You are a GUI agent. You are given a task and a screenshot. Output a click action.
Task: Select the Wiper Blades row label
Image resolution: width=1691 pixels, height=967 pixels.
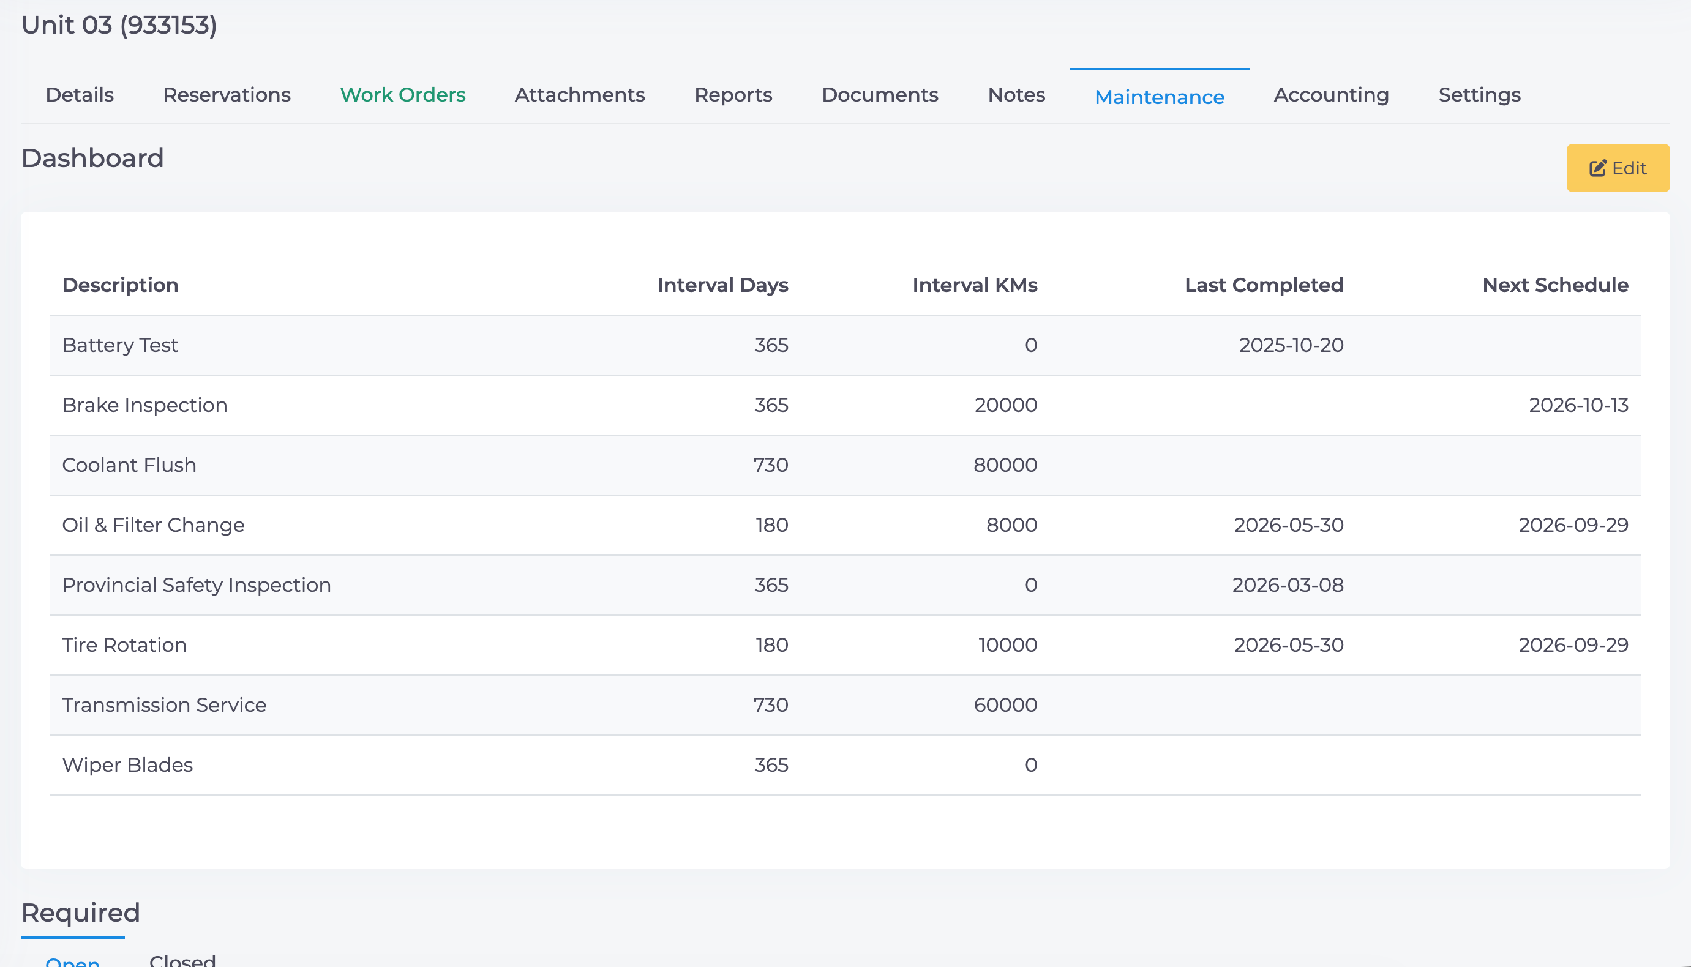[127, 765]
